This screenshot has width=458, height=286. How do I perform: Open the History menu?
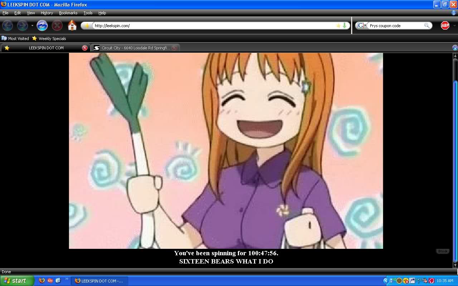pos(47,13)
